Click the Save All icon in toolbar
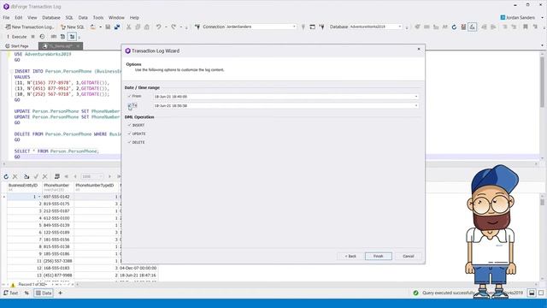Viewport: 547px width, 308px height. (117, 27)
